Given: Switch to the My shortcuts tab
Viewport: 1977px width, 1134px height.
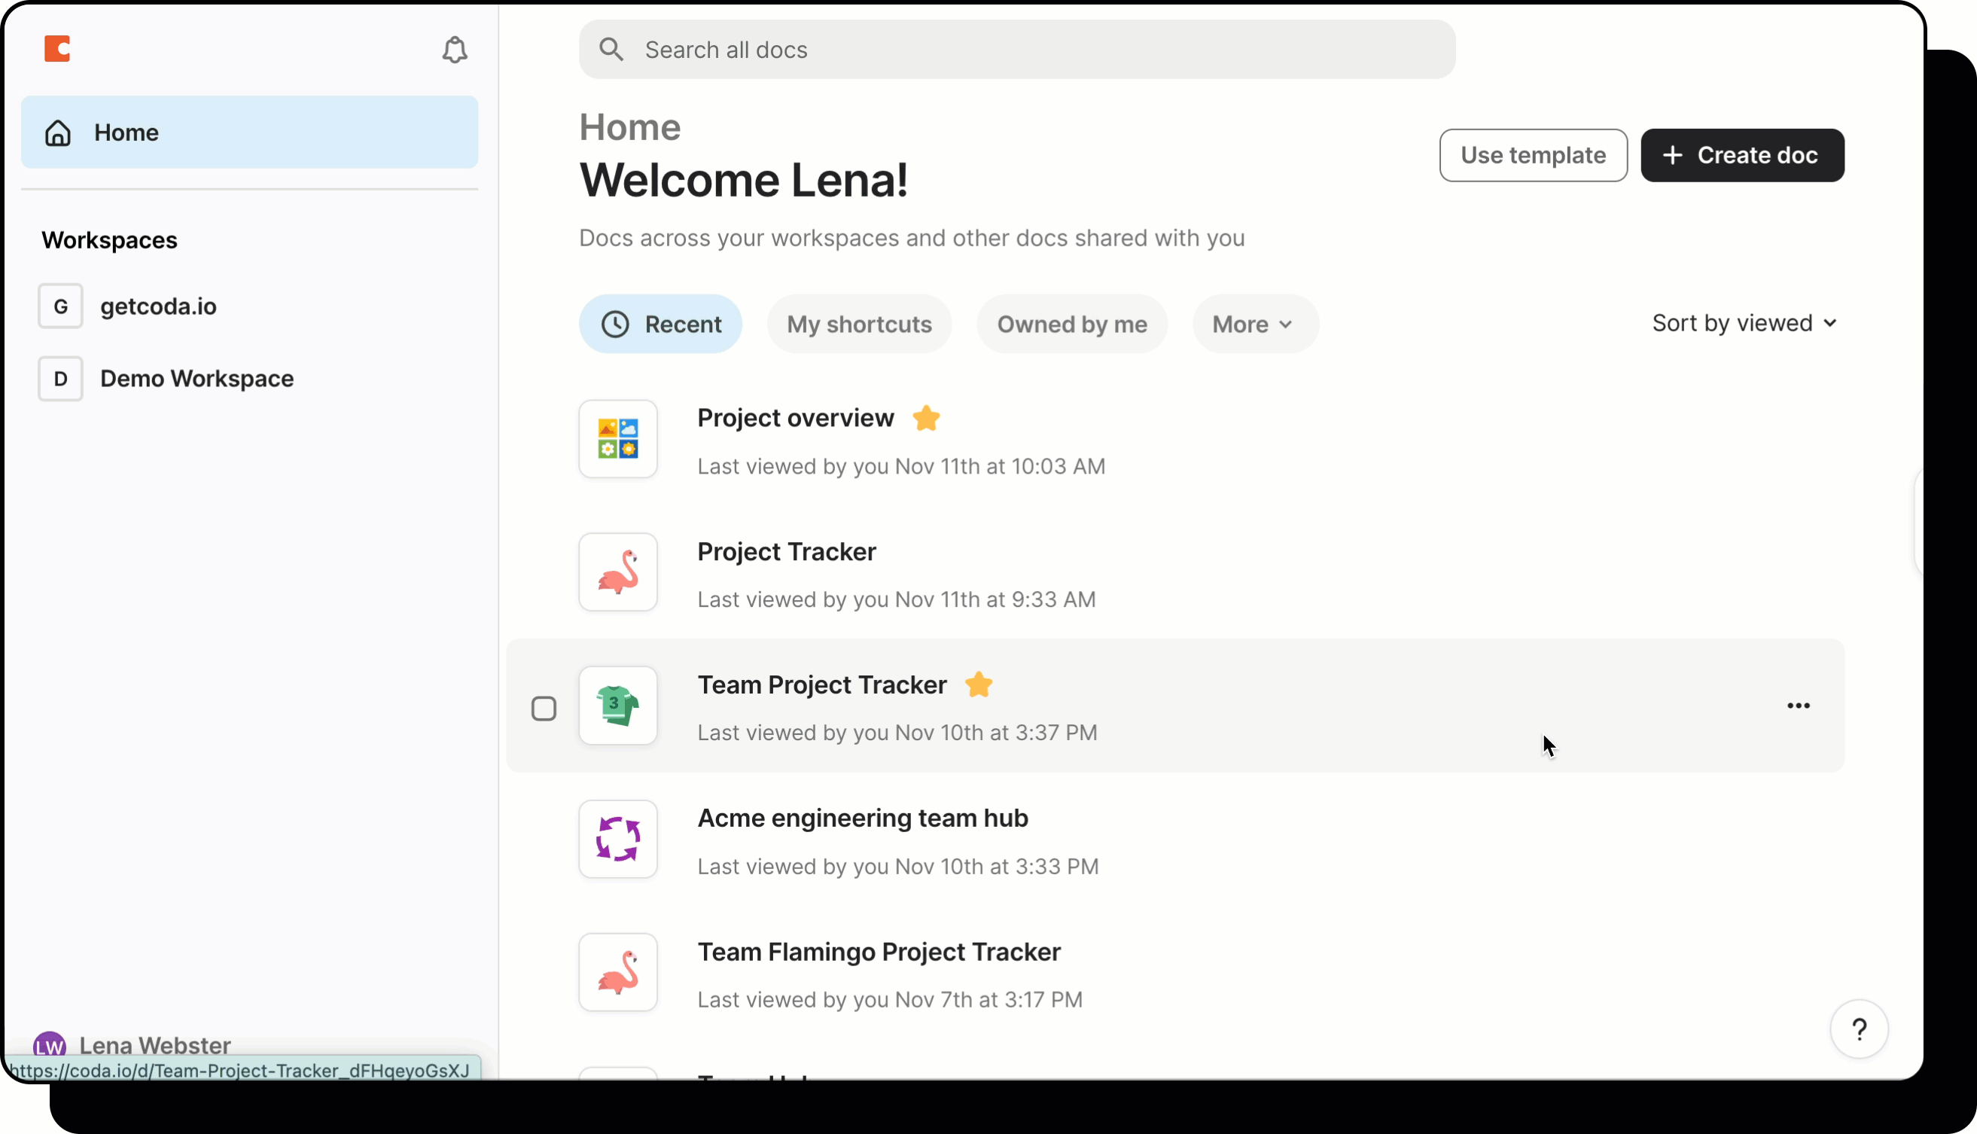Looking at the screenshot, I should [x=859, y=324].
